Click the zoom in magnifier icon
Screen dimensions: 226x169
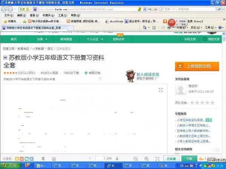[x=147, y=158]
